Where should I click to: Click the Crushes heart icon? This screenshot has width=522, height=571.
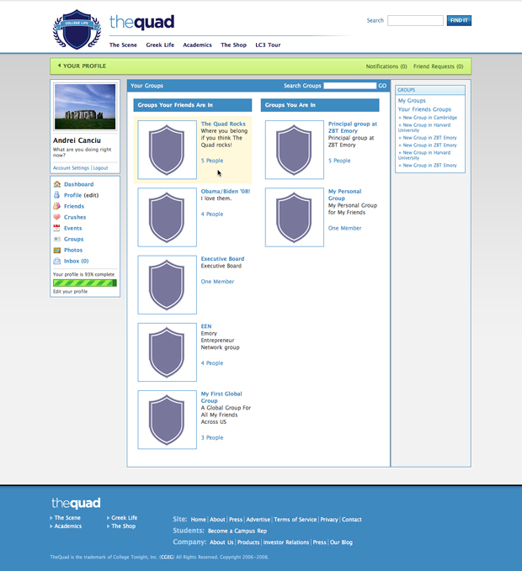pos(56,217)
